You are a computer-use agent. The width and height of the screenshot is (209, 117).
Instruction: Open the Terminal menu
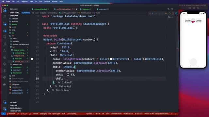pos(47,1)
